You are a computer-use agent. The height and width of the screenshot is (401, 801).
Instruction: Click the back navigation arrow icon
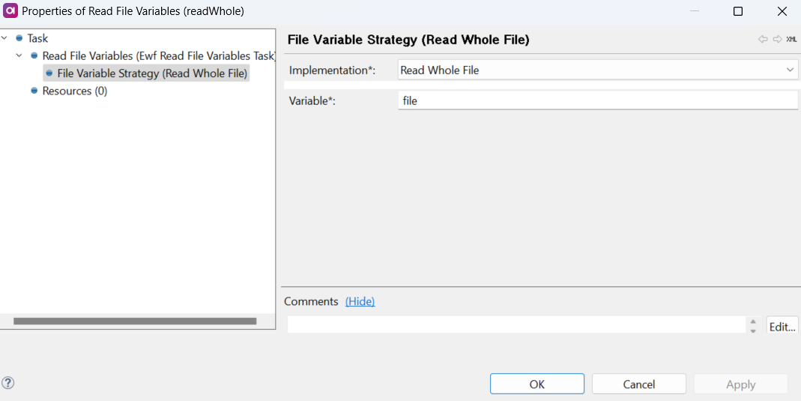click(x=763, y=40)
